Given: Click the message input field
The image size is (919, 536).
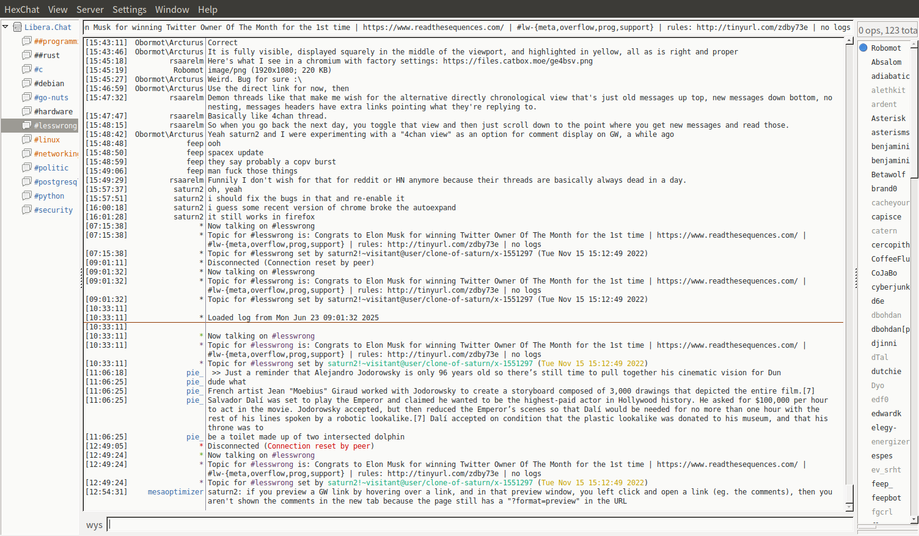Looking at the screenshot, I should pos(480,524).
